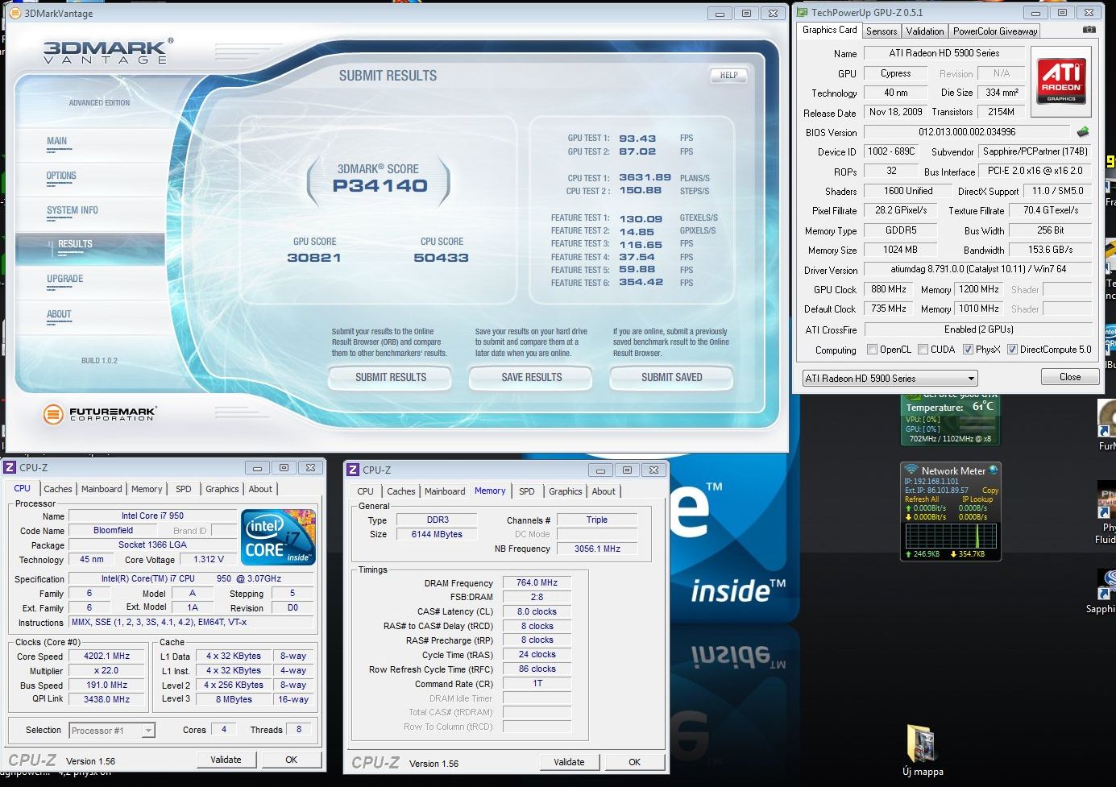1116x787 pixels.
Task: Click the BIOS save chip icon in GPU-Z
Action: click(1083, 131)
